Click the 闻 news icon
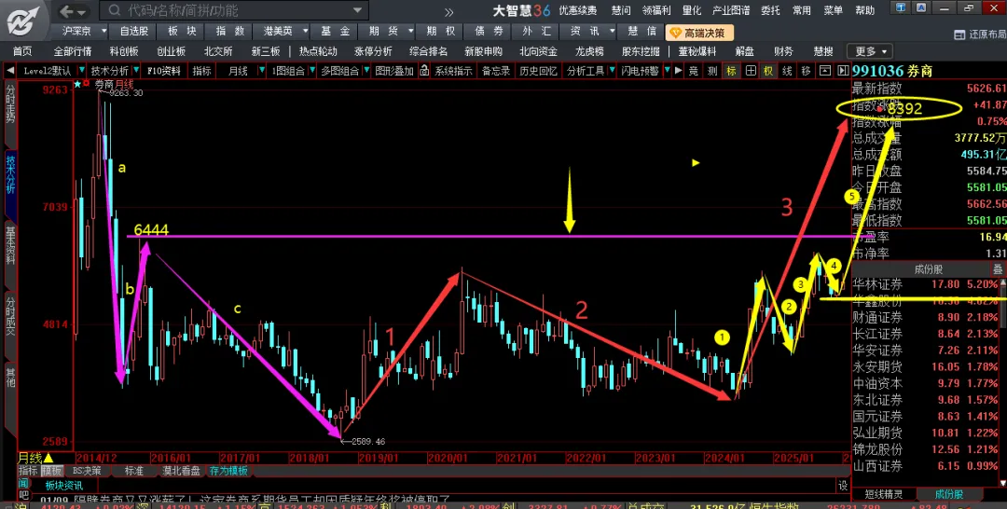This screenshot has height=509, width=1007. [x=23, y=483]
